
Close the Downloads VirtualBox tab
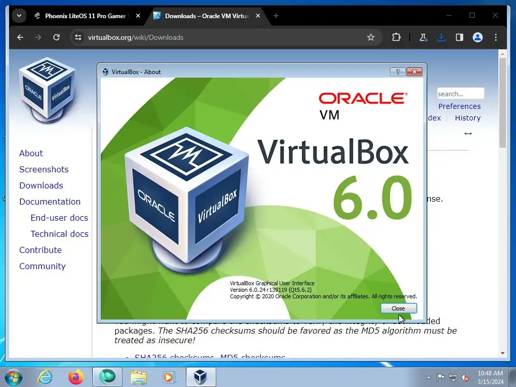[x=258, y=16]
